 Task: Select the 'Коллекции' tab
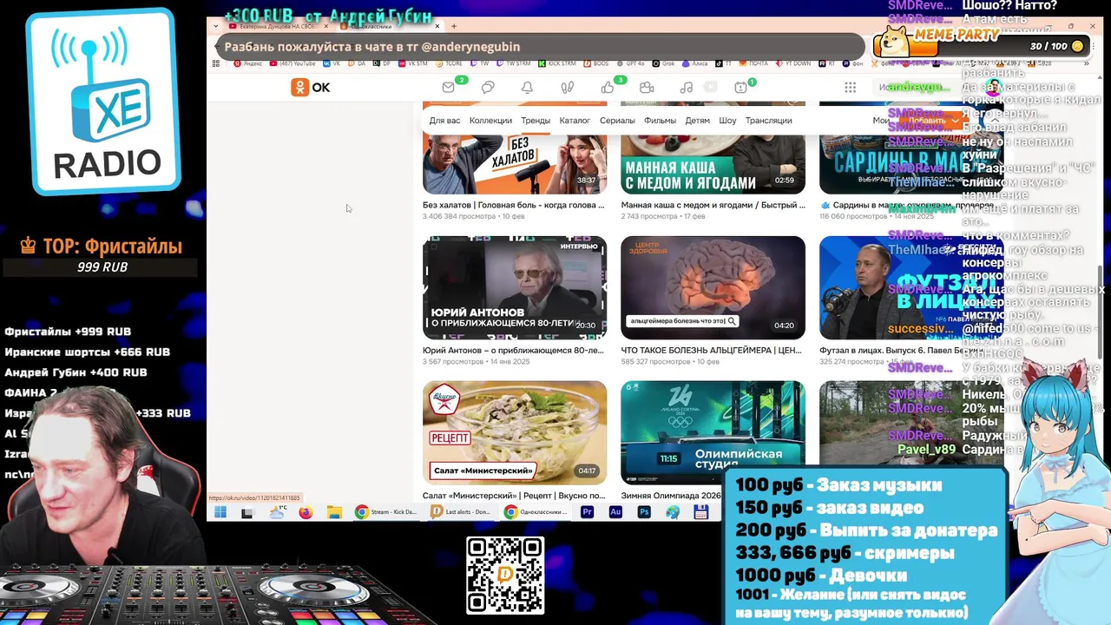490,121
